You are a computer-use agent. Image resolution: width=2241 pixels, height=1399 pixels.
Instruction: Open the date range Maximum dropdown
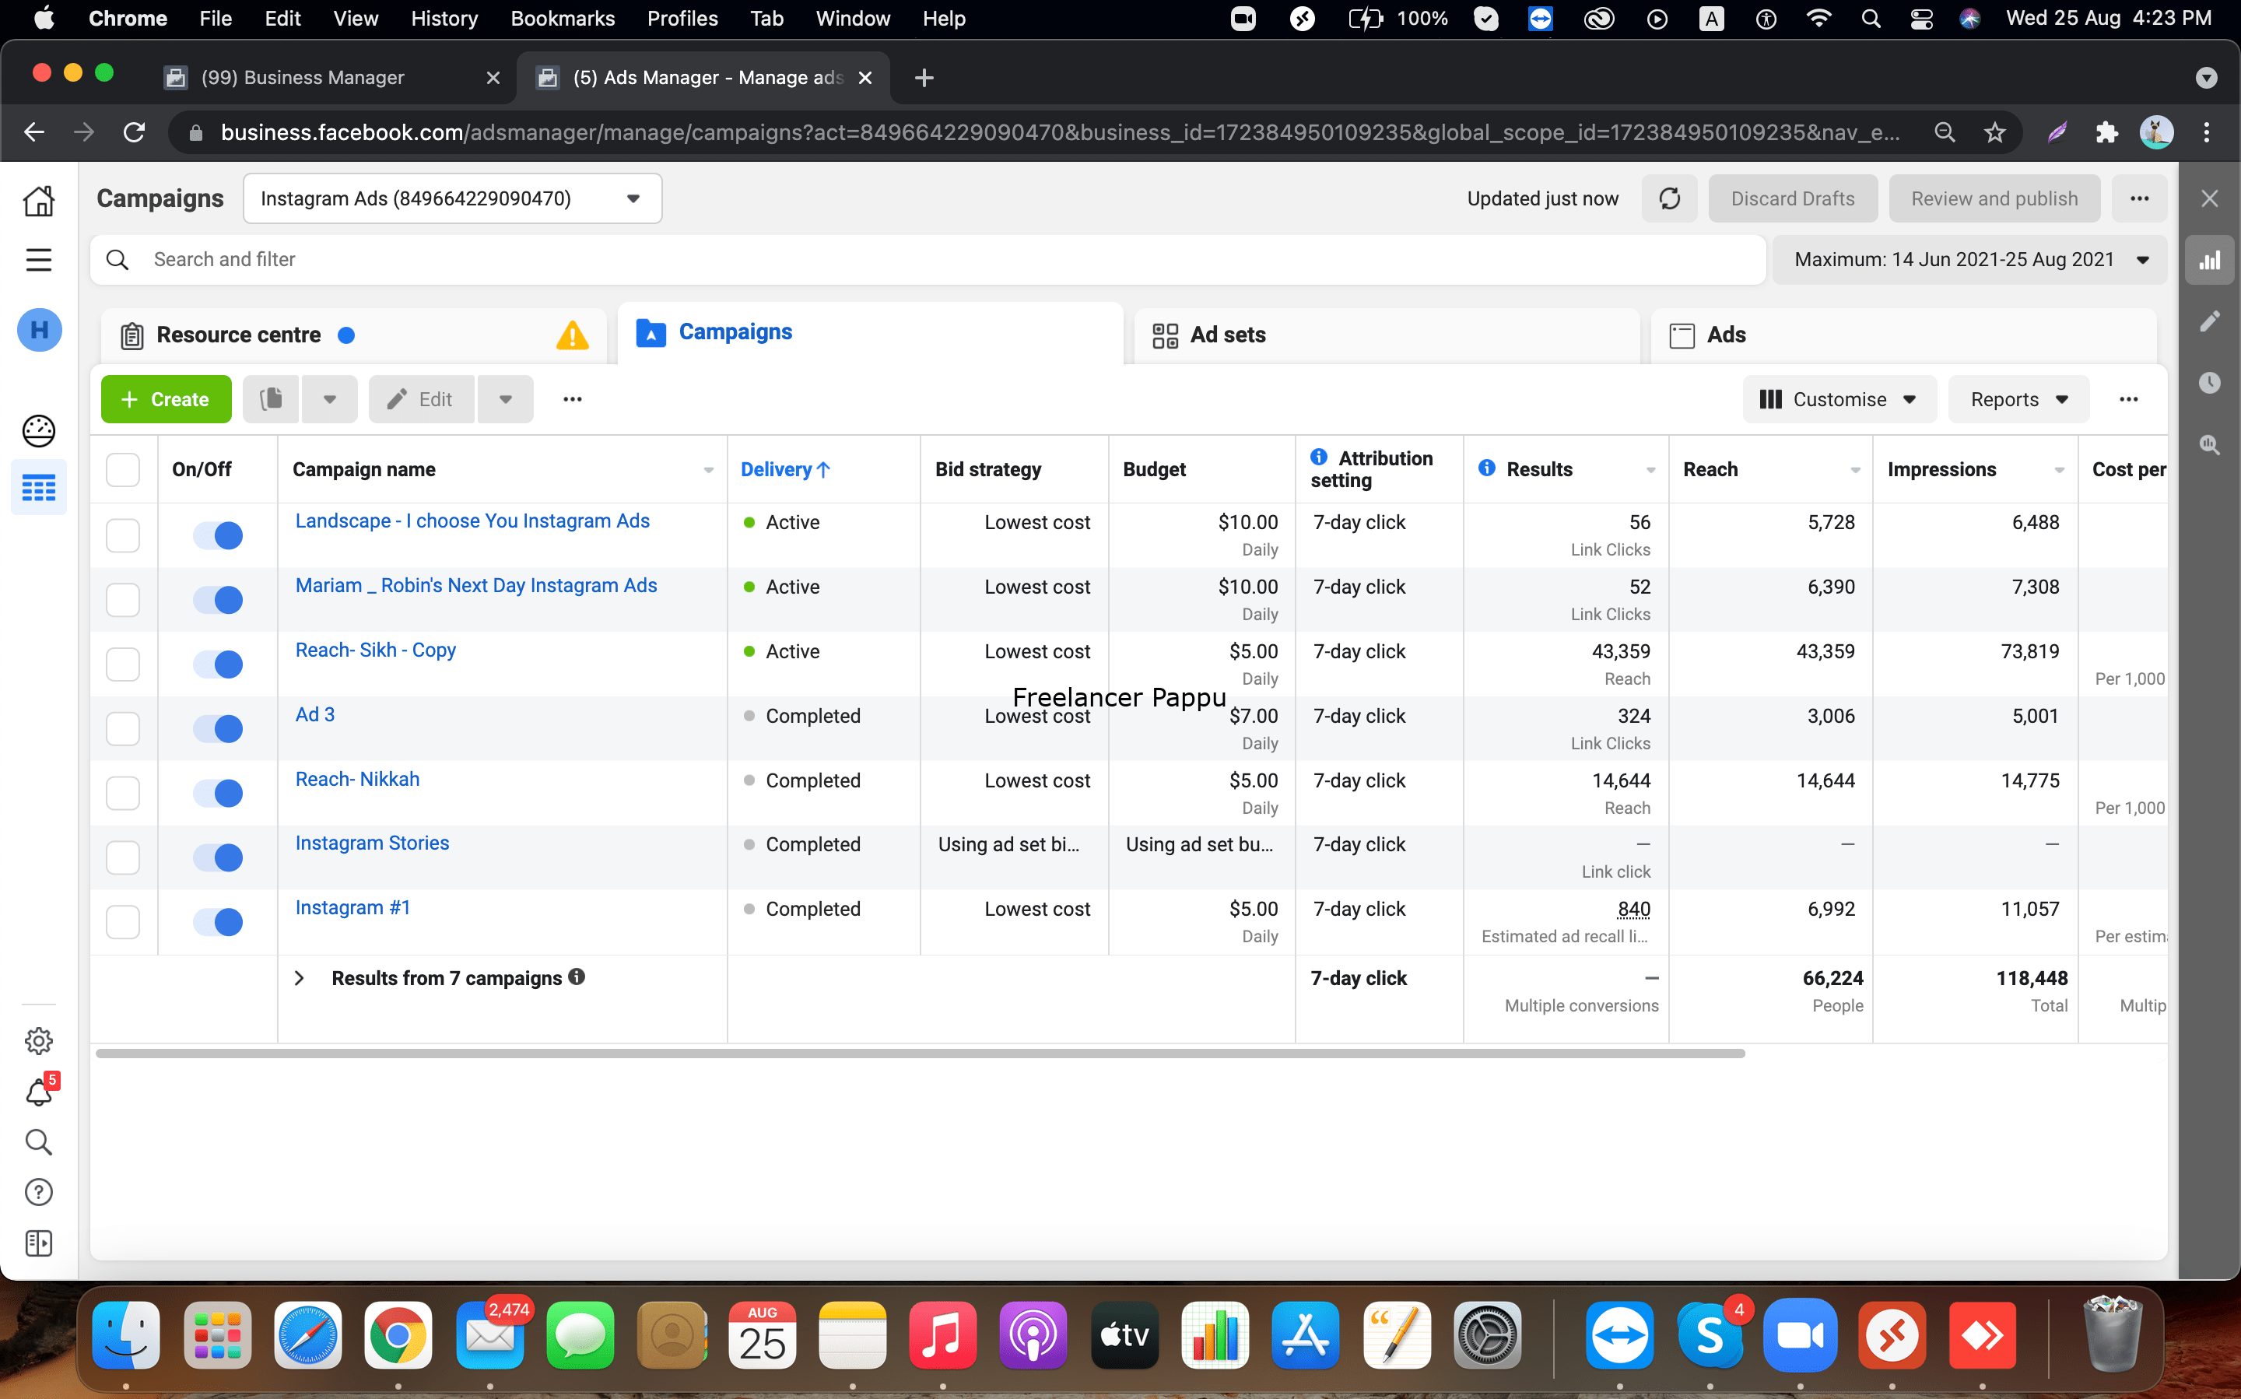click(1970, 260)
